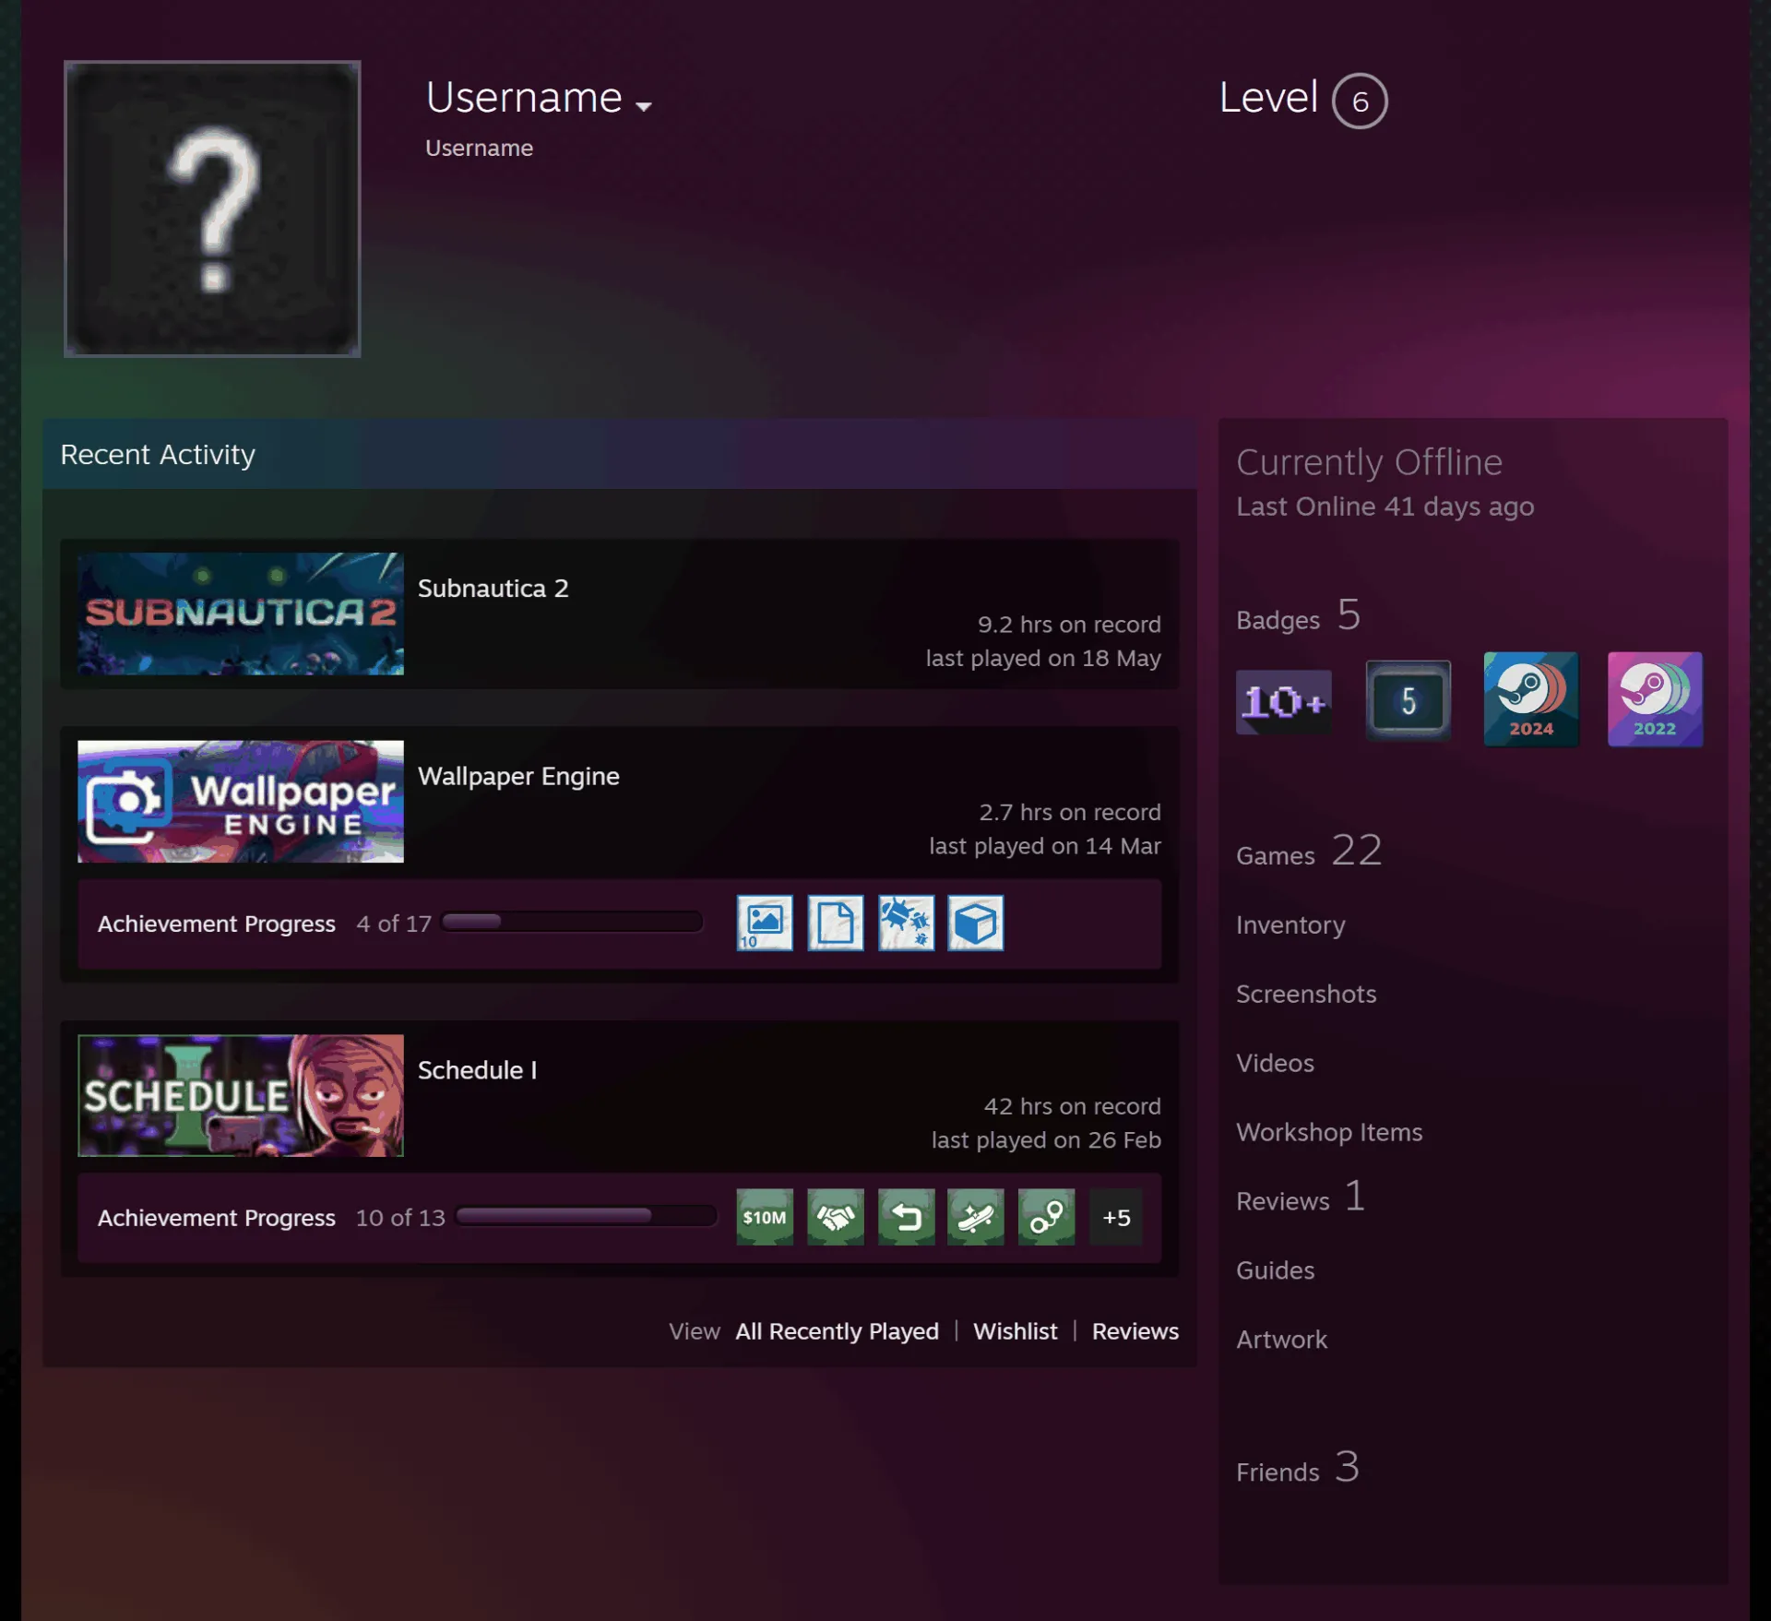Open the Guides page
This screenshot has width=1771, height=1621.
click(x=1275, y=1270)
